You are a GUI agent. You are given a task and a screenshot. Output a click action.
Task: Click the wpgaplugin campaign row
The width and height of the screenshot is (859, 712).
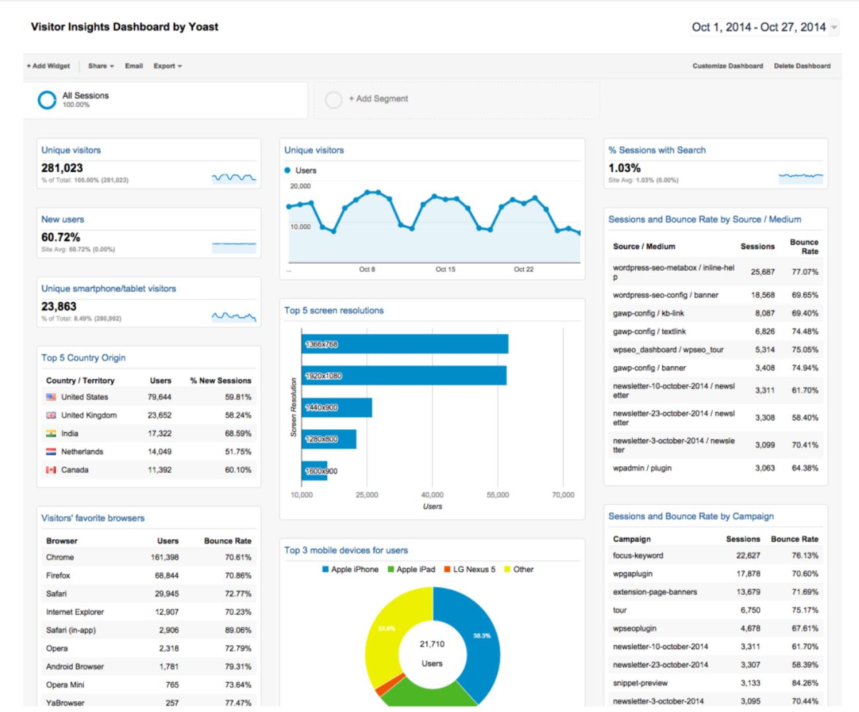coord(715,574)
